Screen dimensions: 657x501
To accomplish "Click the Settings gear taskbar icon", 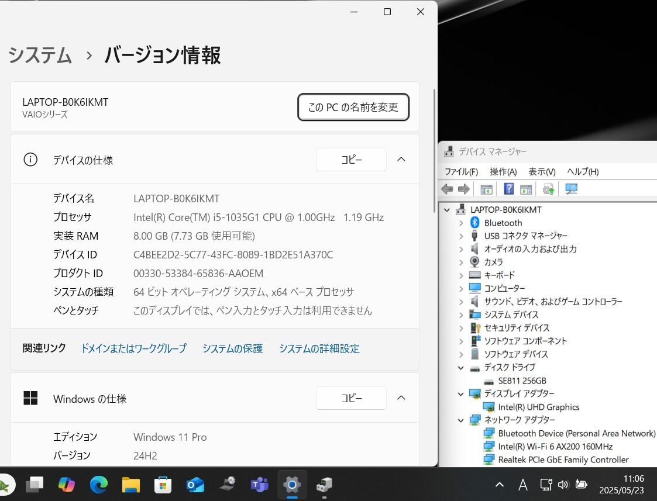I will [292, 485].
